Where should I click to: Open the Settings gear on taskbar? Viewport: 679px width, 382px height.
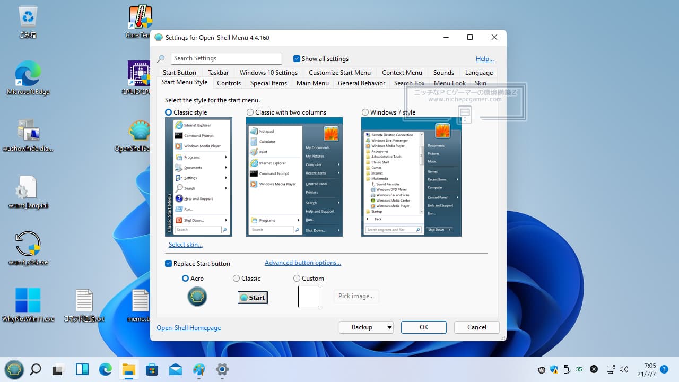[x=222, y=369]
